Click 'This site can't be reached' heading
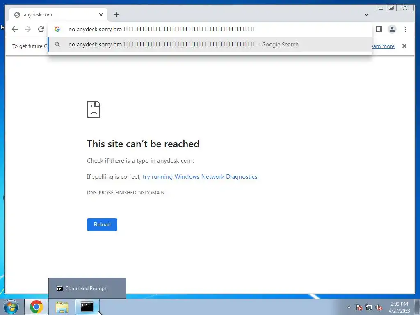 click(x=143, y=144)
